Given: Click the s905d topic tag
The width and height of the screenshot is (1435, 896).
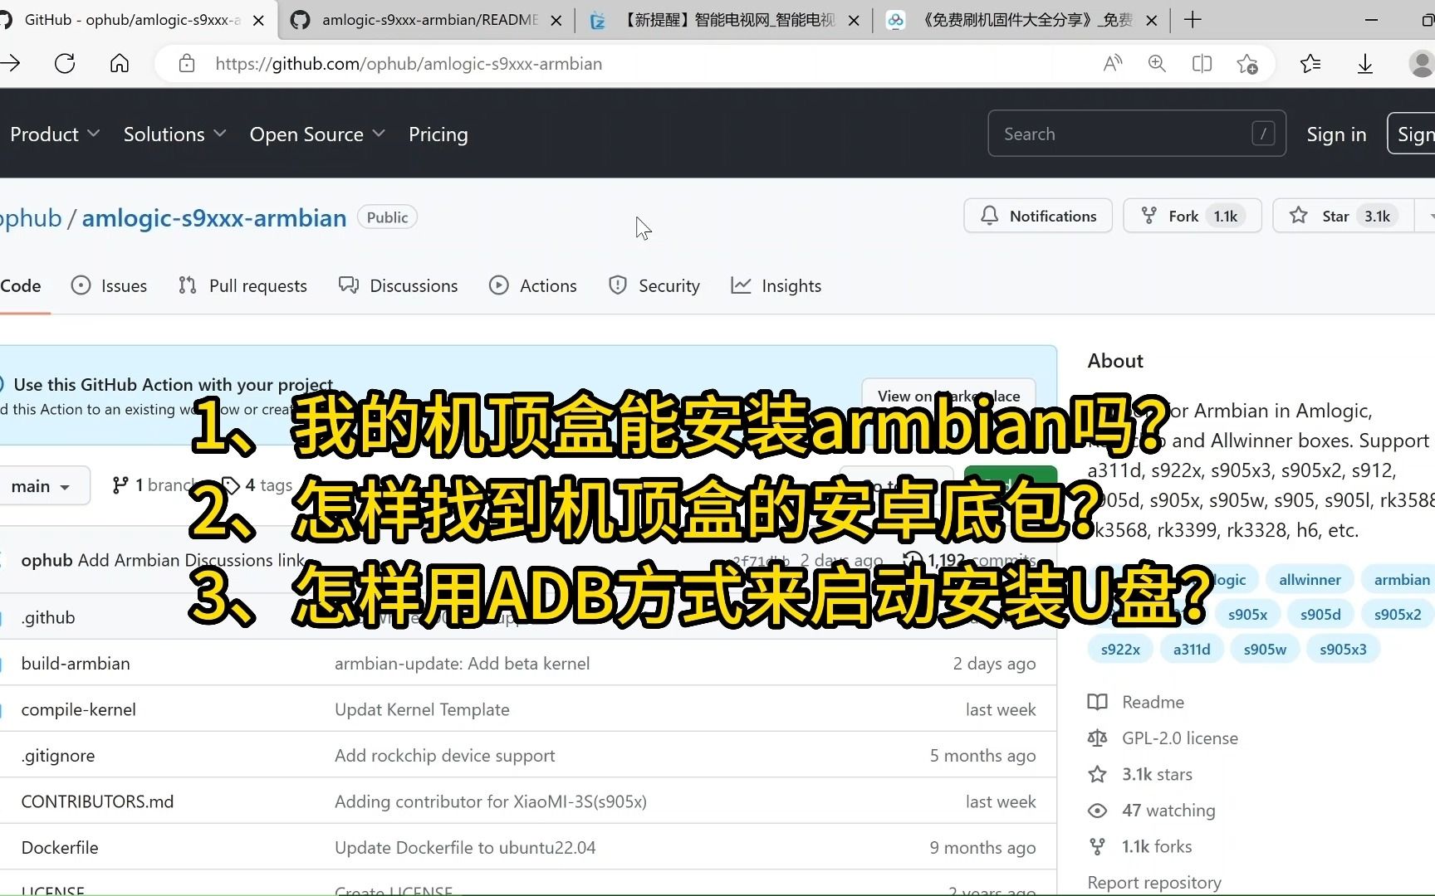Looking at the screenshot, I should pyautogui.click(x=1320, y=615).
